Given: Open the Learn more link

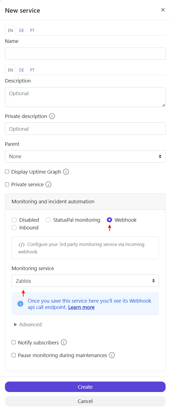Looking at the screenshot, I should (x=81, y=307).
